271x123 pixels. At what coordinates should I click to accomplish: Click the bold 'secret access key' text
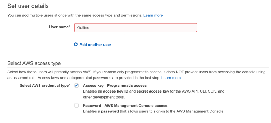tap(153, 91)
